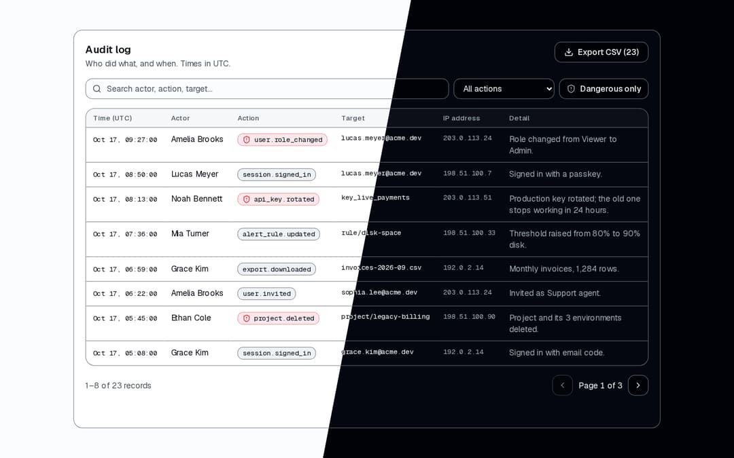Viewport: 734px width, 458px height.
Task: Click the Actor column header
Action: pyautogui.click(x=180, y=118)
